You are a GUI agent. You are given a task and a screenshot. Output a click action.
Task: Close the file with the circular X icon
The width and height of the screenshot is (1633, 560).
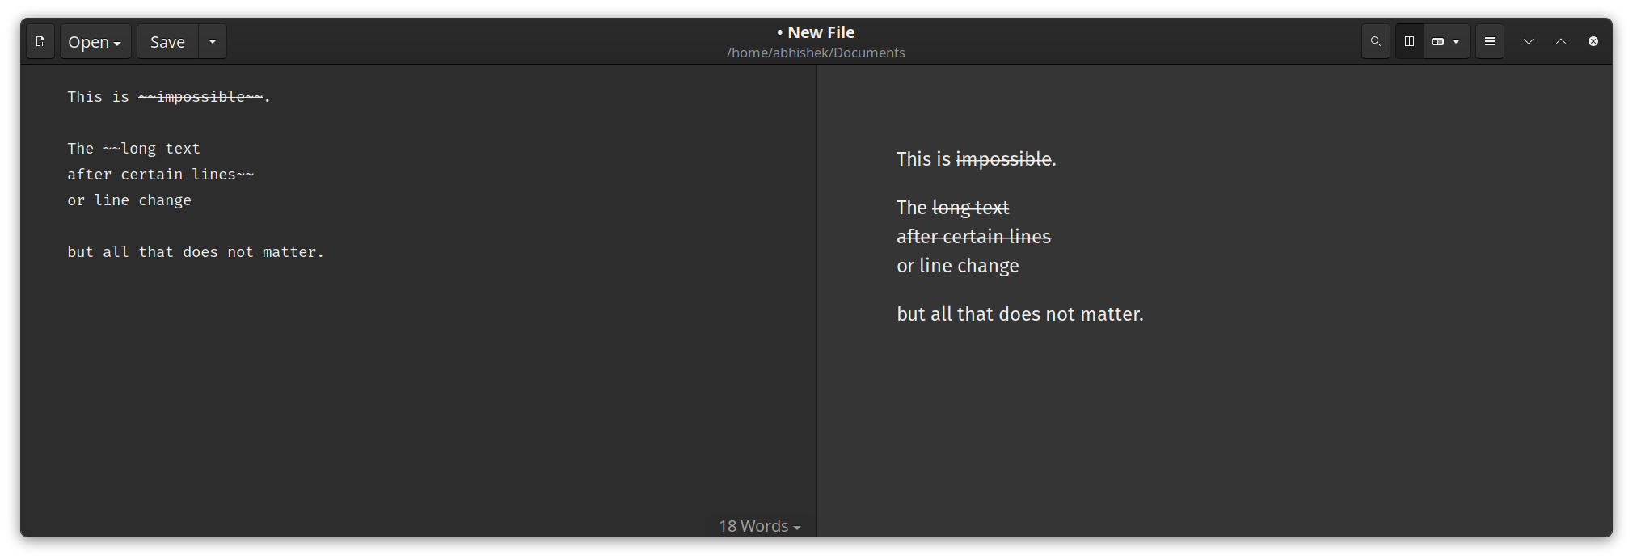point(1593,41)
